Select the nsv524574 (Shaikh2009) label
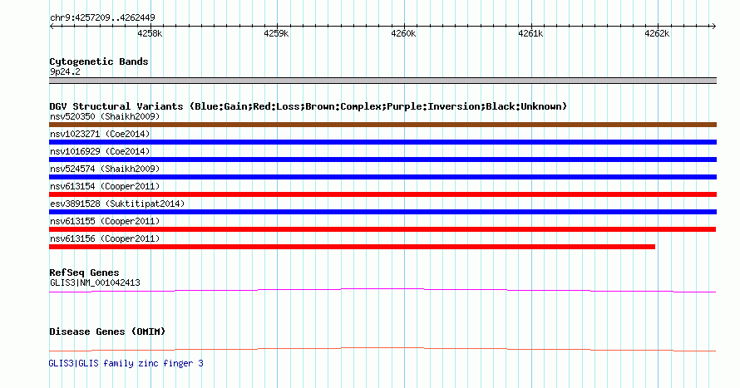Viewport: 740px width, 388px height. click(x=105, y=169)
